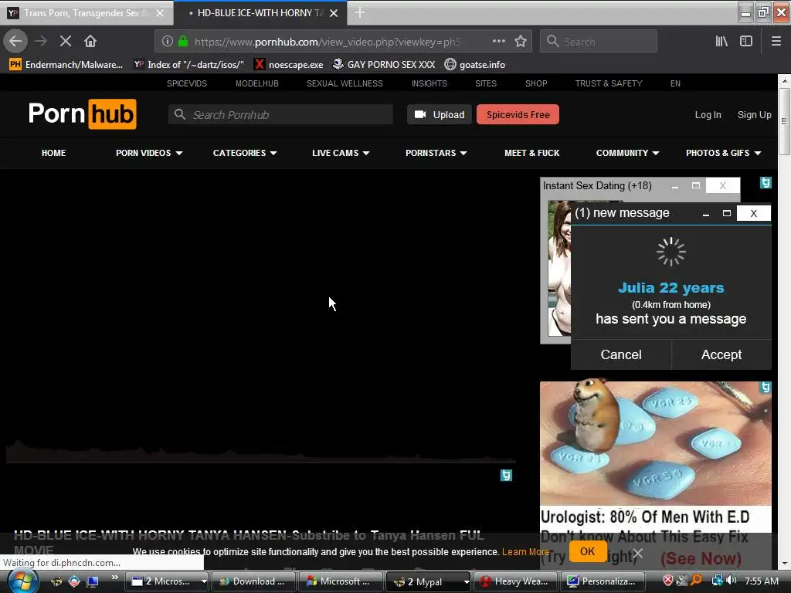Click the browser forward arrow
Image resolution: width=791 pixels, height=593 pixels.
click(x=41, y=41)
